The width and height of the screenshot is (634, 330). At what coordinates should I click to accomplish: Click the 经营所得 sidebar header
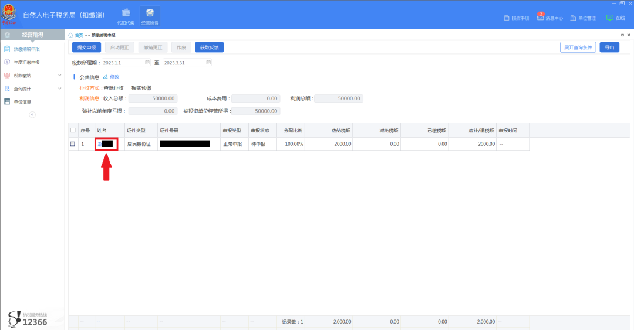point(32,35)
